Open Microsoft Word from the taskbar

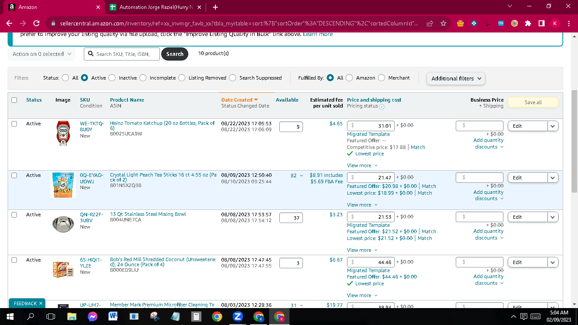tap(113, 316)
